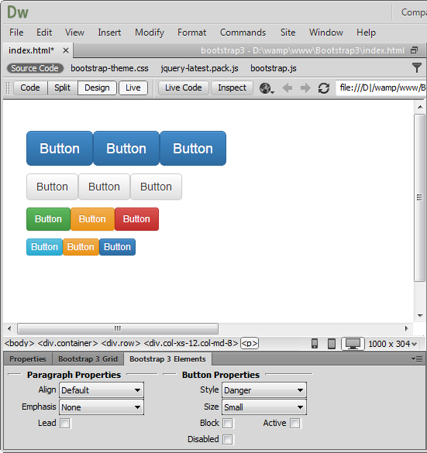Tick the Active checkbox

(295, 424)
